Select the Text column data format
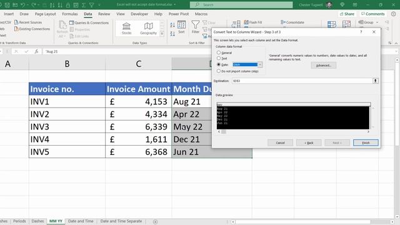Viewport: 400px width, 225px height. (x=219, y=58)
